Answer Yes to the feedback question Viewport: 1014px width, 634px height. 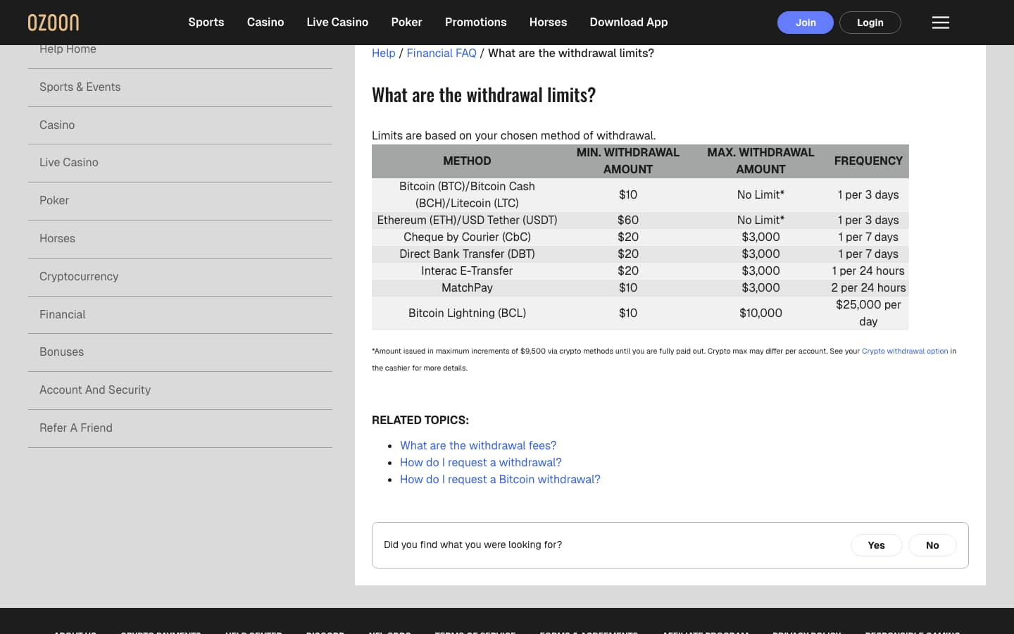pos(877,545)
